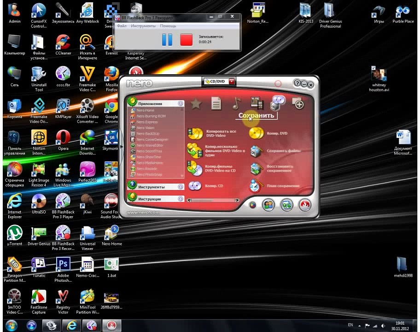Click the red Nero flame button
This screenshot has width=420, height=332.
pyautogui.click(x=304, y=205)
